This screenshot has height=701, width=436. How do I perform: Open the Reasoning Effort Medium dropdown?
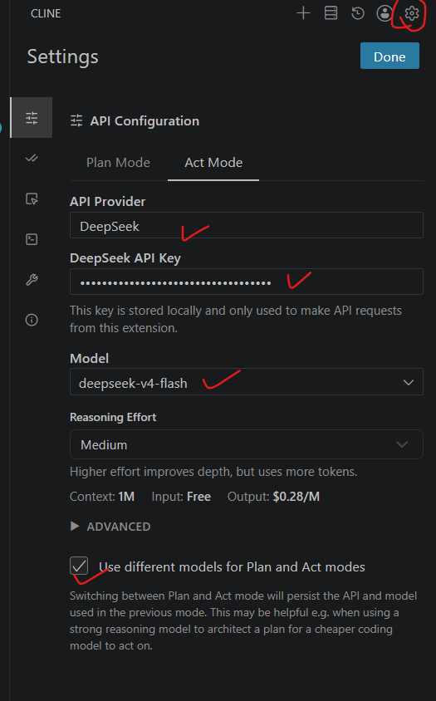coord(247,444)
